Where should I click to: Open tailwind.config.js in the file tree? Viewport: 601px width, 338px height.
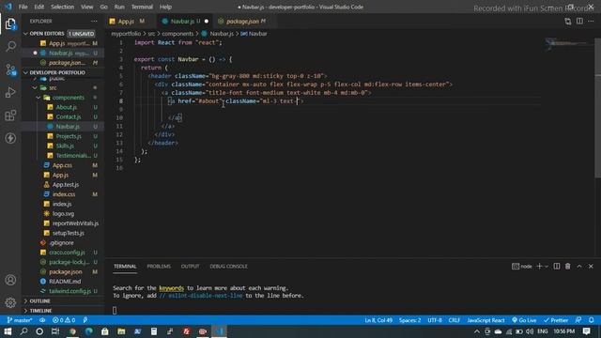[71, 291]
